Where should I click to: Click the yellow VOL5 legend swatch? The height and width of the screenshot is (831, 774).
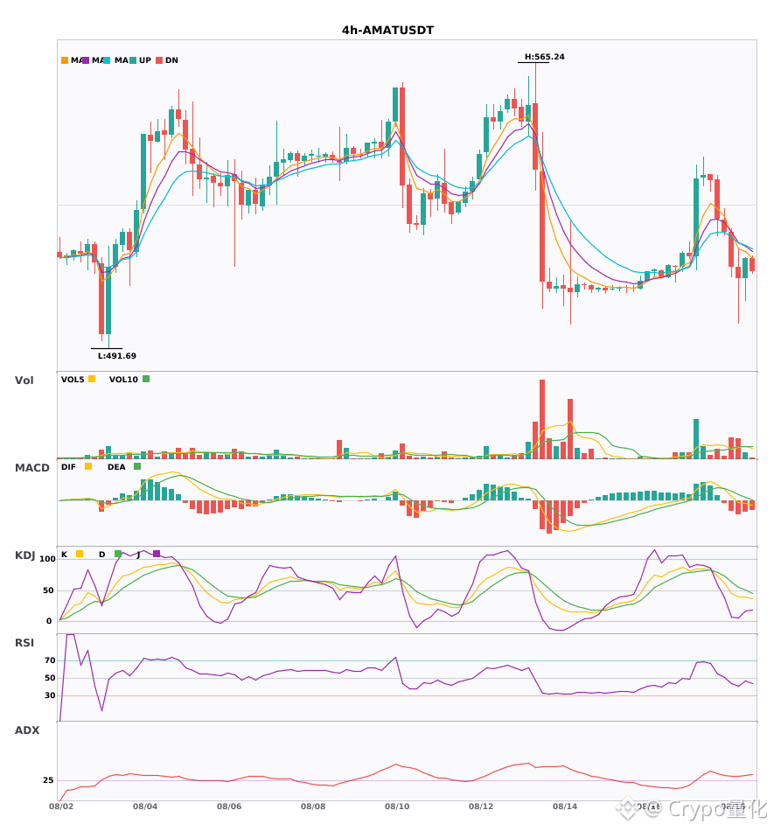pos(92,379)
